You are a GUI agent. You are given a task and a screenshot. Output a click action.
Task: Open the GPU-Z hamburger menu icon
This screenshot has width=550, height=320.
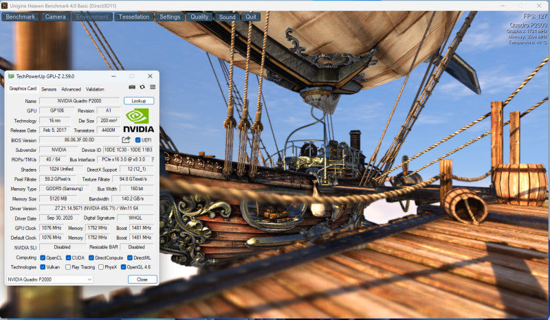tap(153, 87)
